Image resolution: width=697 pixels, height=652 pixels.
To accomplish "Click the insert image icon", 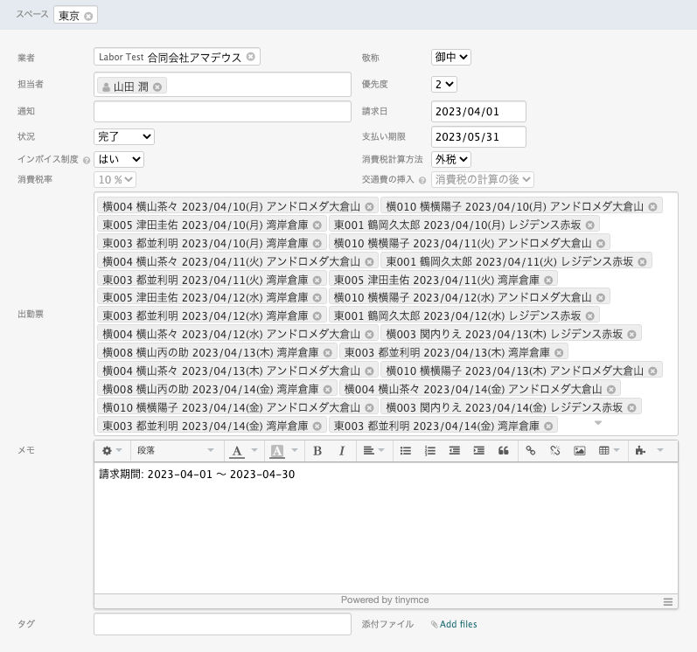I will pos(579,451).
